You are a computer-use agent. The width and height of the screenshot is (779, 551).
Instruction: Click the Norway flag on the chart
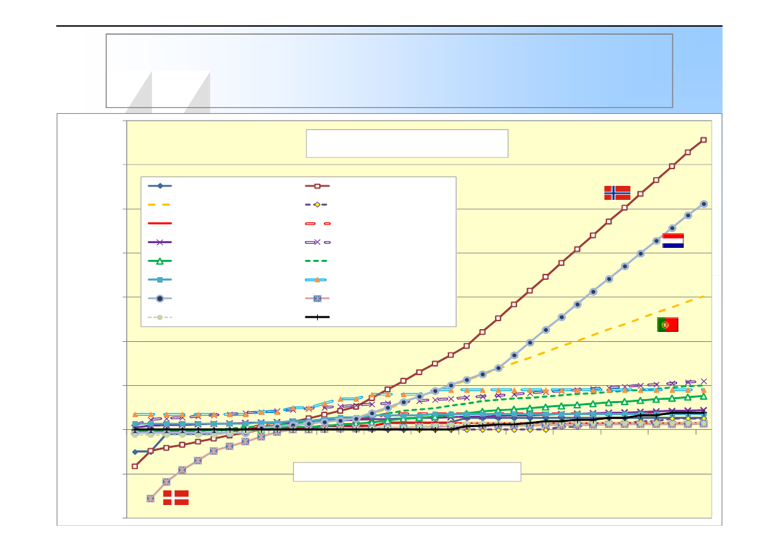click(617, 193)
